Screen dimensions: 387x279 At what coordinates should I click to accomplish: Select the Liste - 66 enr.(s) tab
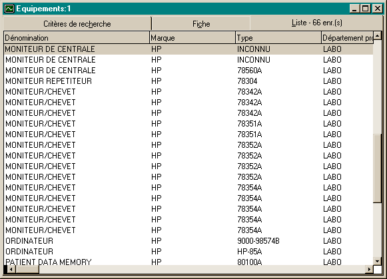[317, 23]
